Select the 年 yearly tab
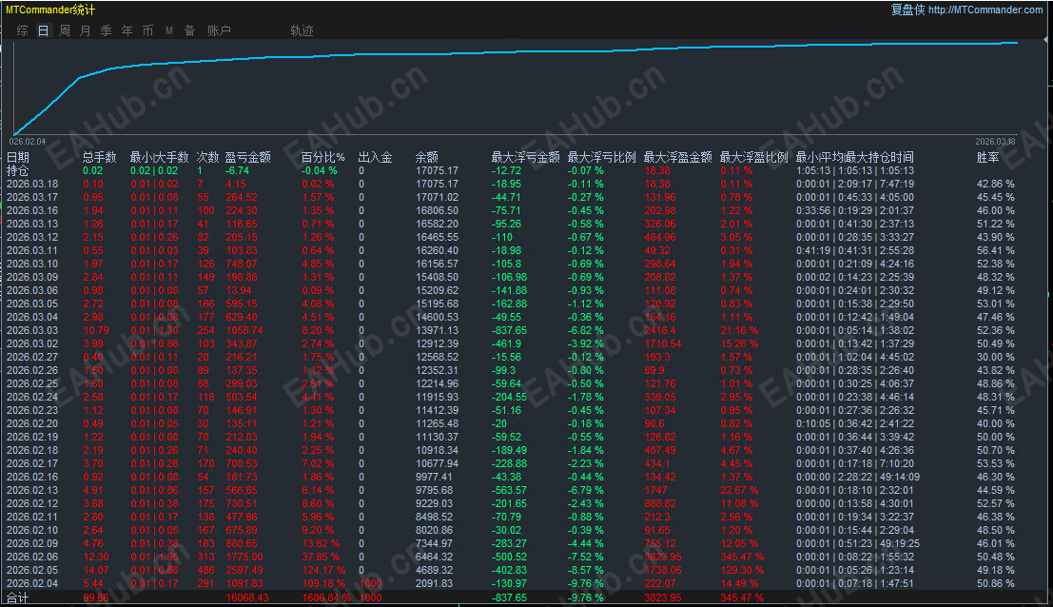The height and width of the screenshot is (607, 1053). (127, 30)
